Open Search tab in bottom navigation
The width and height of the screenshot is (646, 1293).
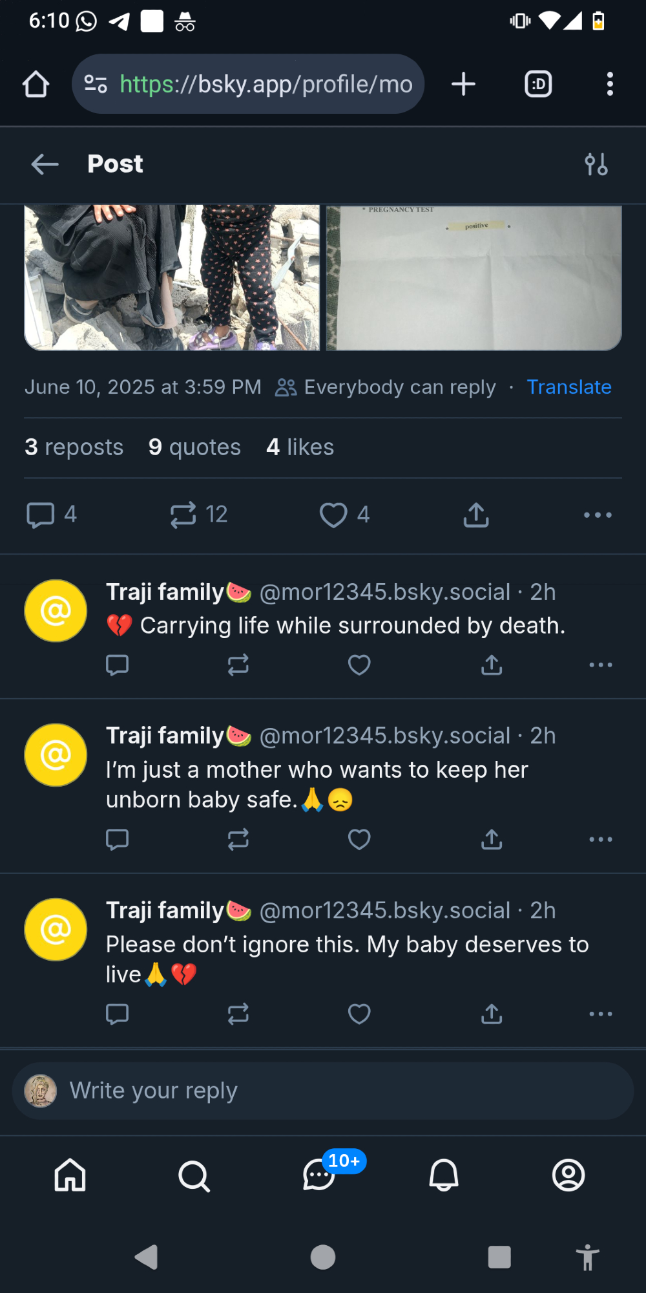point(194,1176)
